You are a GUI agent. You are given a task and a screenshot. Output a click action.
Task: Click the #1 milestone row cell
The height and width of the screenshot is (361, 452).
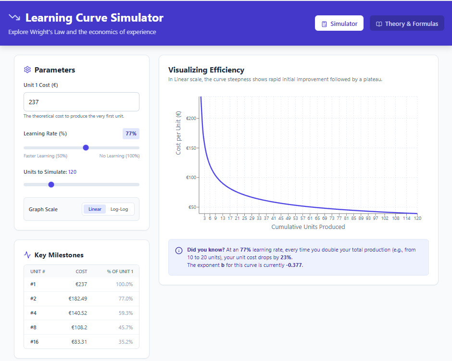(x=33, y=284)
